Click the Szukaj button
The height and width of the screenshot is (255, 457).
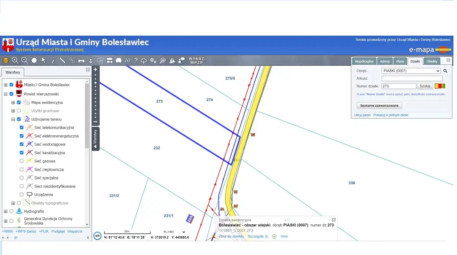pos(425,86)
